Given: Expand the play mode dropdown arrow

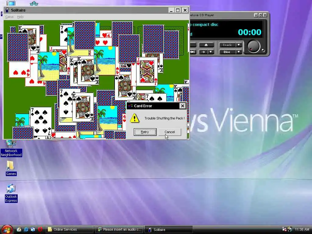Looking at the screenshot, I should click(211, 52).
